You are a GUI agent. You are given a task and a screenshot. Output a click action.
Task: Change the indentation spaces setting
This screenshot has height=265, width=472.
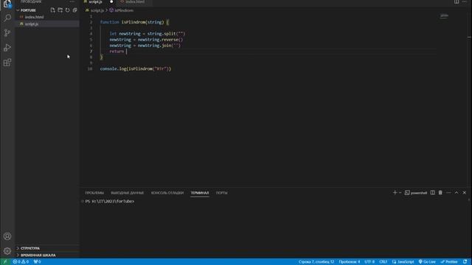click(349, 262)
